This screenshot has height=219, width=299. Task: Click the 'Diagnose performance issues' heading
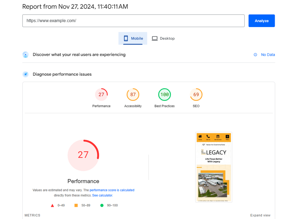[x=62, y=74]
